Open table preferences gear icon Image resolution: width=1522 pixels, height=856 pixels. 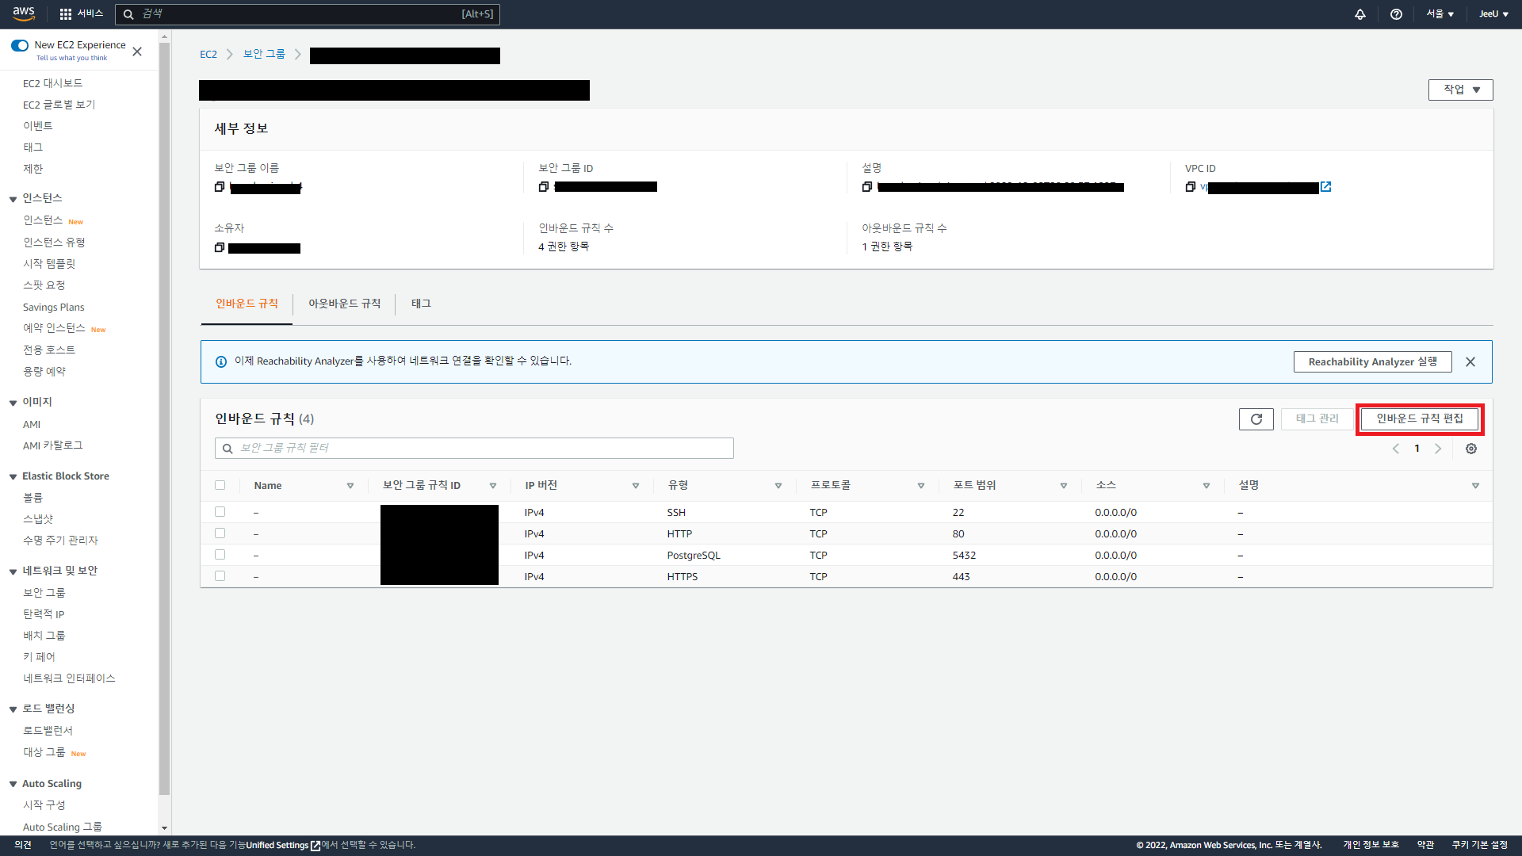point(1471,449)
